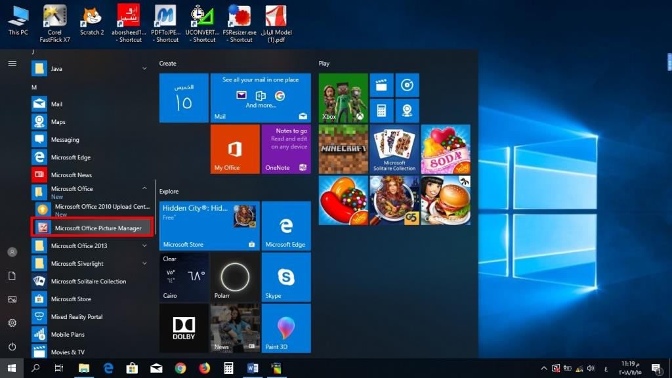
Task: Open the My Office tile
Action: 235,149
